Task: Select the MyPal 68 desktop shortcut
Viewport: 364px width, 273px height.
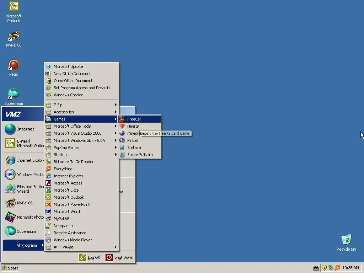Action: (x=14, y=39)
